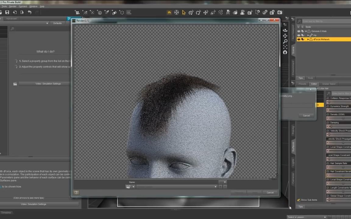The image size is (351, 219).
Task: Click the viewport zoom magnifier icon
Action: (x=285, y=41)
